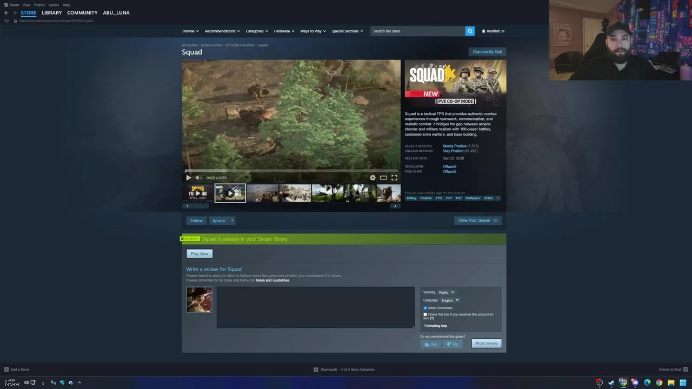This screenshot has height=389, width=692.
Task: Click the Offworld developer link
Action: pyautogui.click(x=450, y=166)
